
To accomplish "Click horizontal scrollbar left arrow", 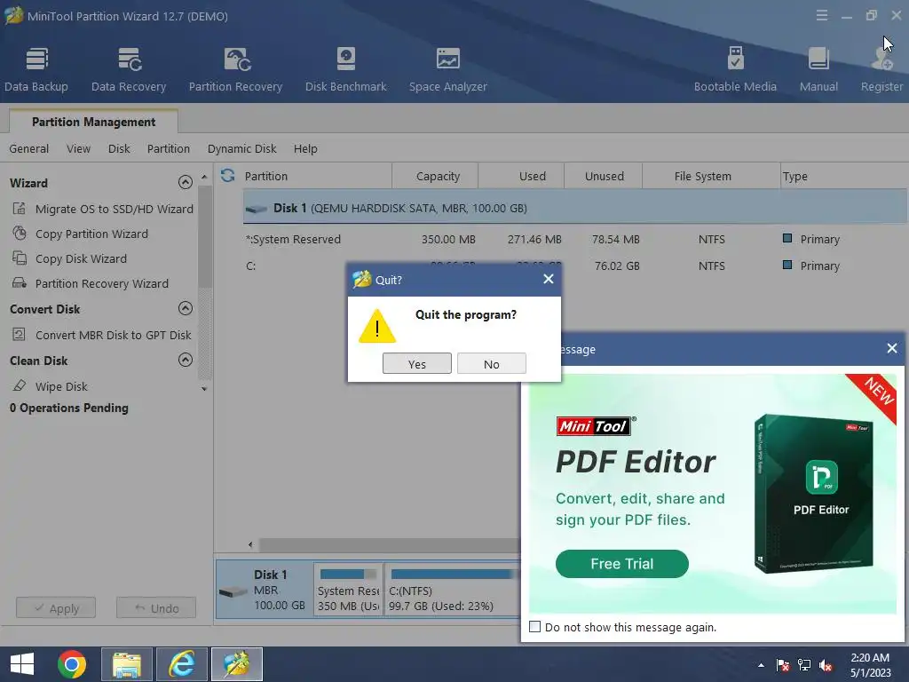I will click(250, 544).
